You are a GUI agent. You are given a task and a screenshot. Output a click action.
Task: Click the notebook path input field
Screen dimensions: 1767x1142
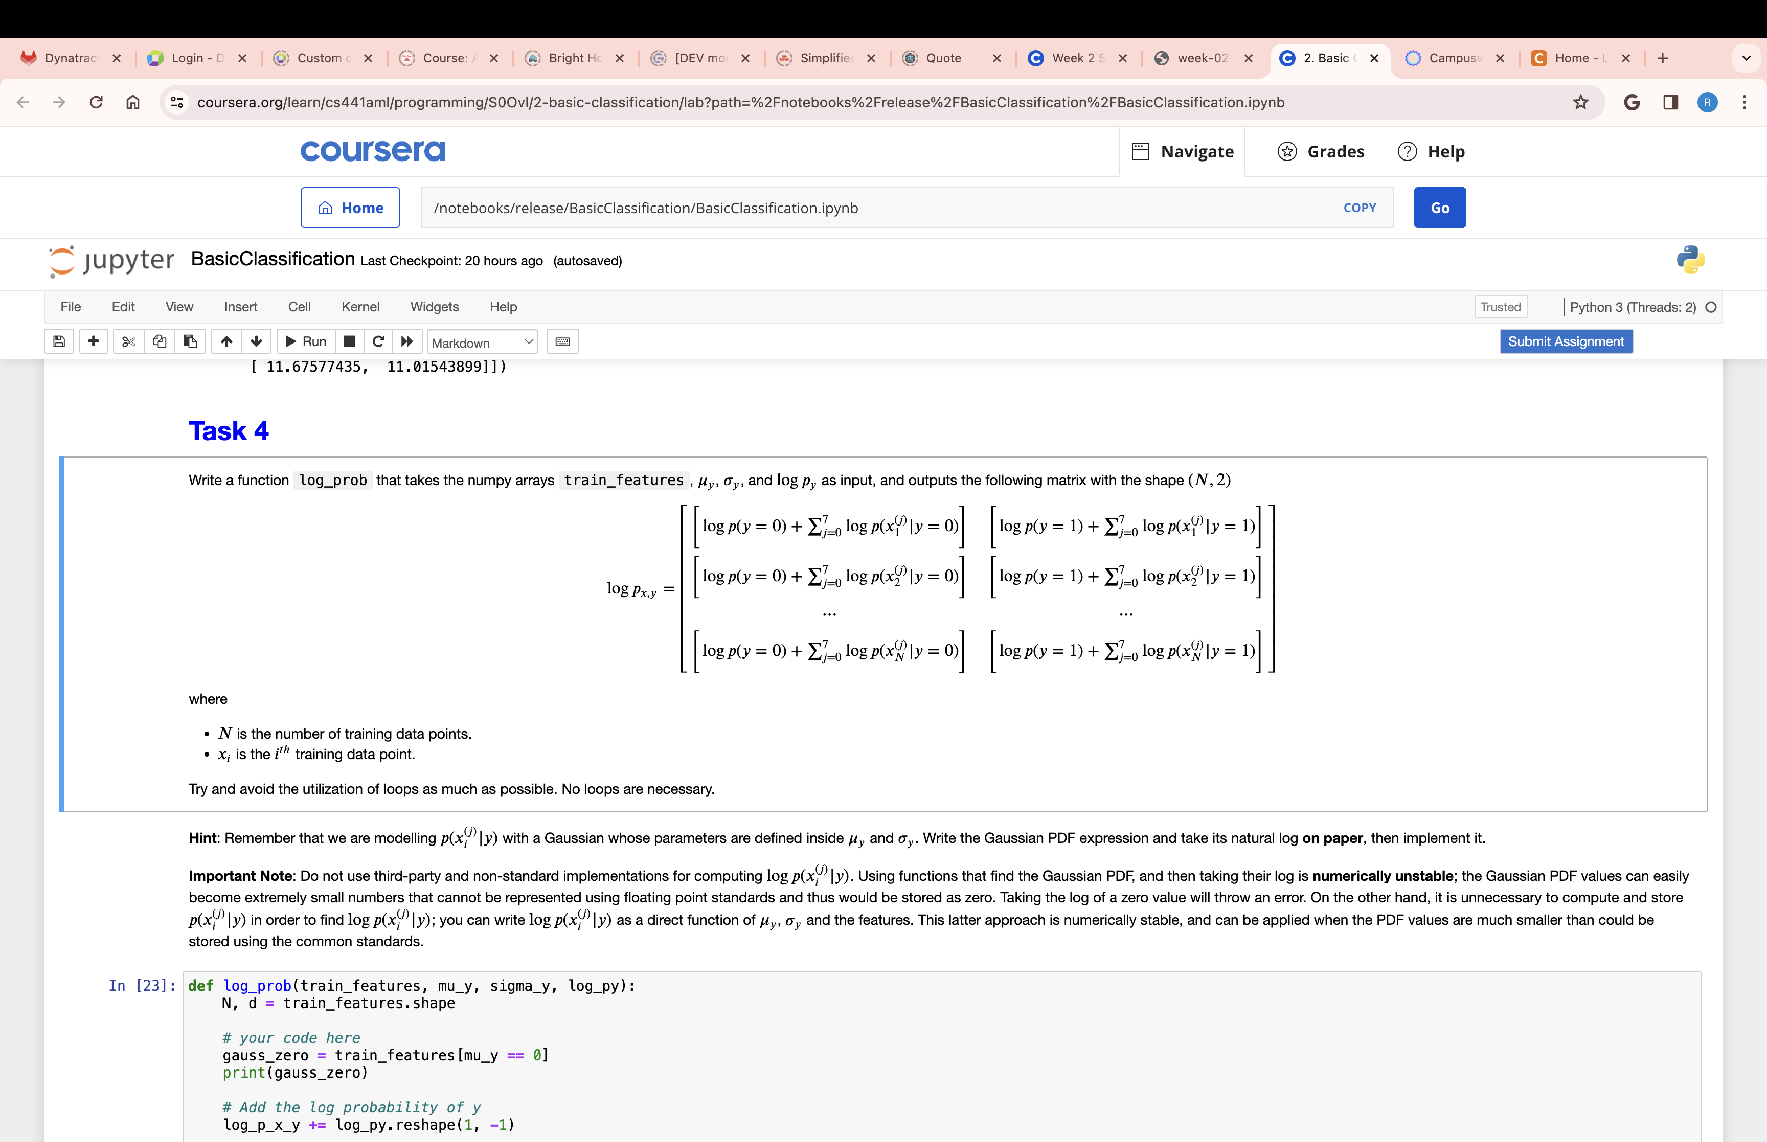click(875, 208)
